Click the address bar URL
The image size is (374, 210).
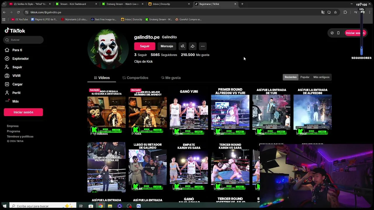pyautogui.click(x=46, y=12)
